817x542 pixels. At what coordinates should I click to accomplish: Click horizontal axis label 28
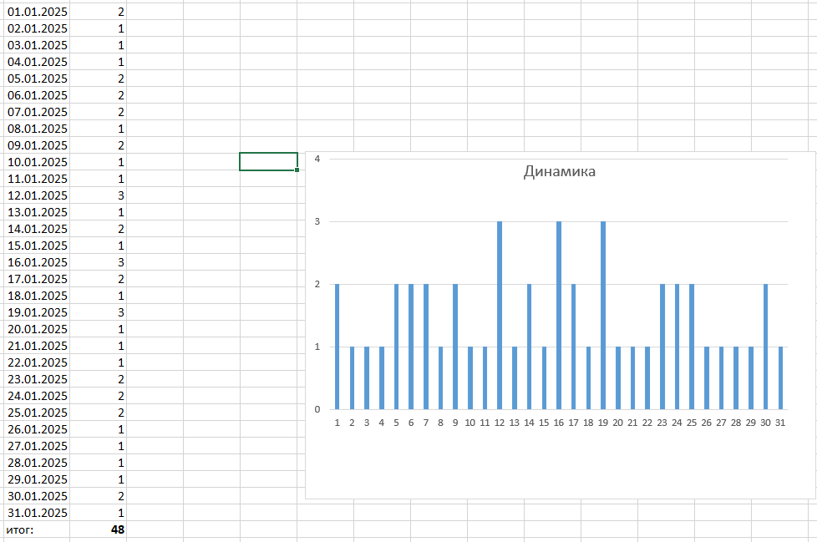[x=736, y=423]
